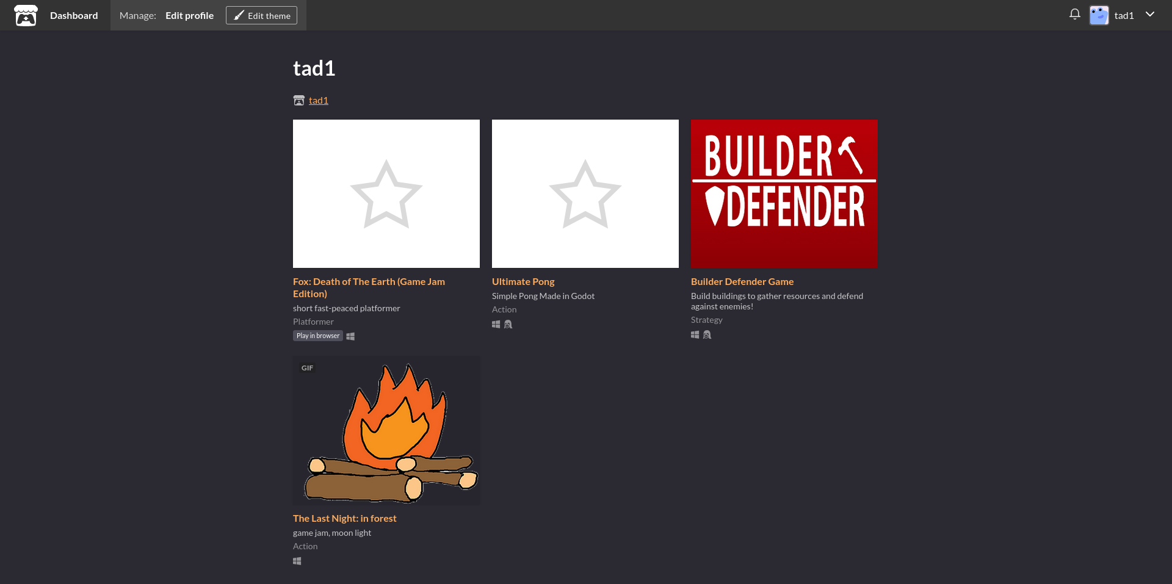This screenshot has height=584, width=1172.
Task: Open the Dashboard tab
Action: pyautogui.click(x=74, y=15)
